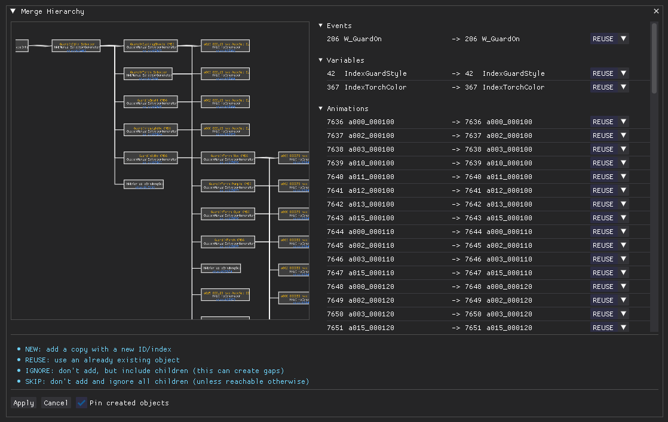Click the Cancel button
Viewport: 668px width, 422px height.
56,403
